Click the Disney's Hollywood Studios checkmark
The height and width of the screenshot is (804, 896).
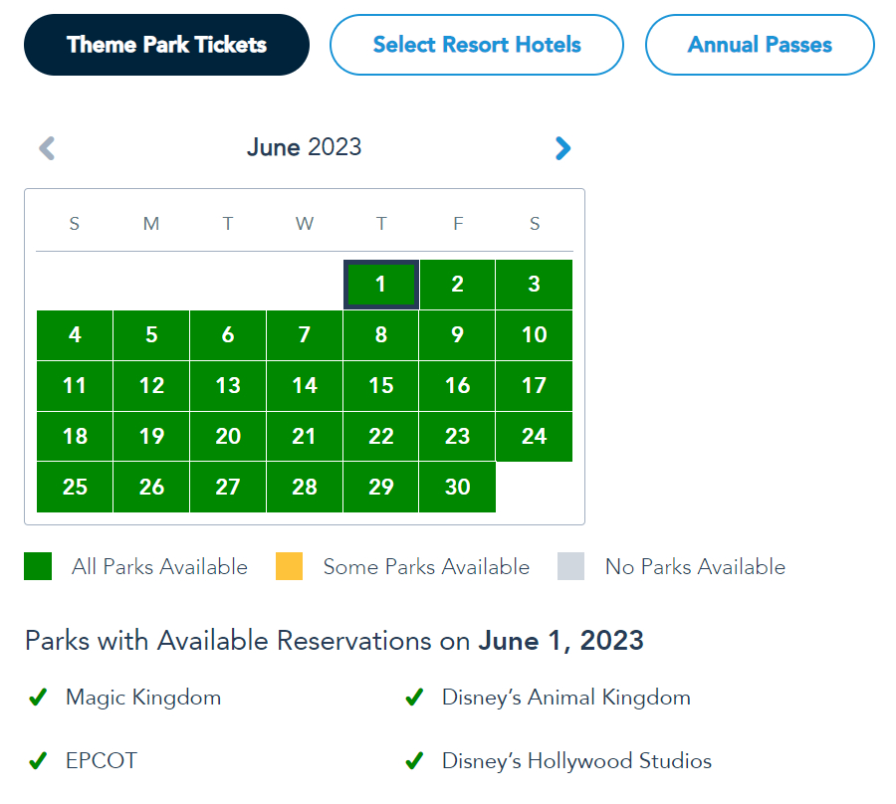414,762
